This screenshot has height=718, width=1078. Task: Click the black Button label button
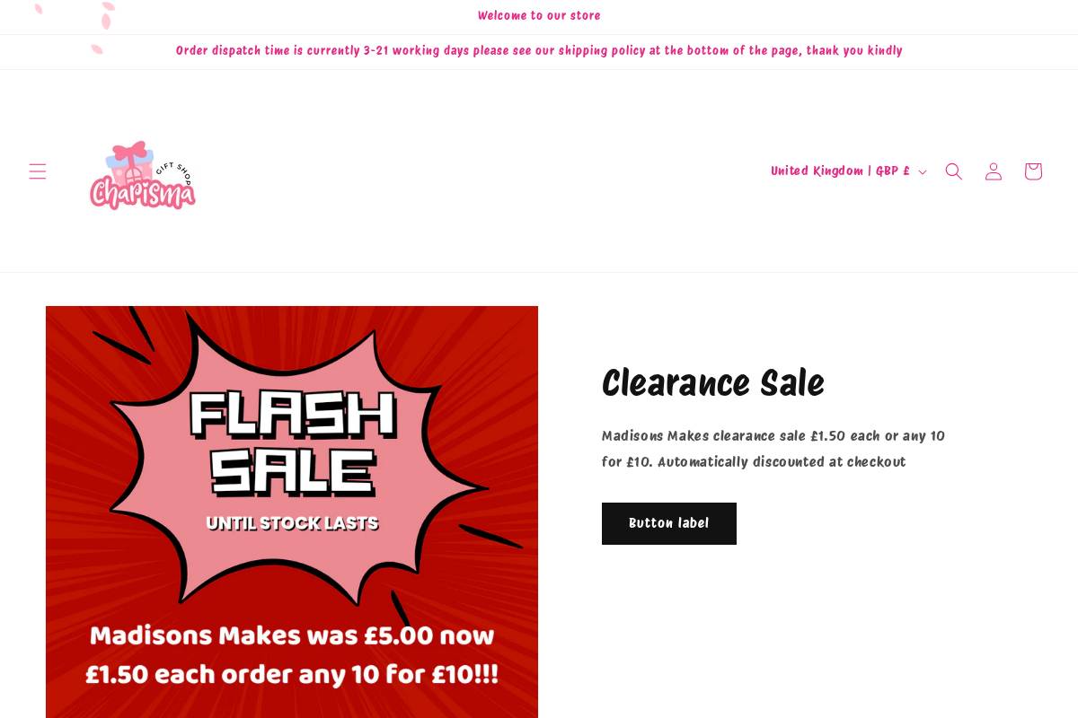(669, 523)
